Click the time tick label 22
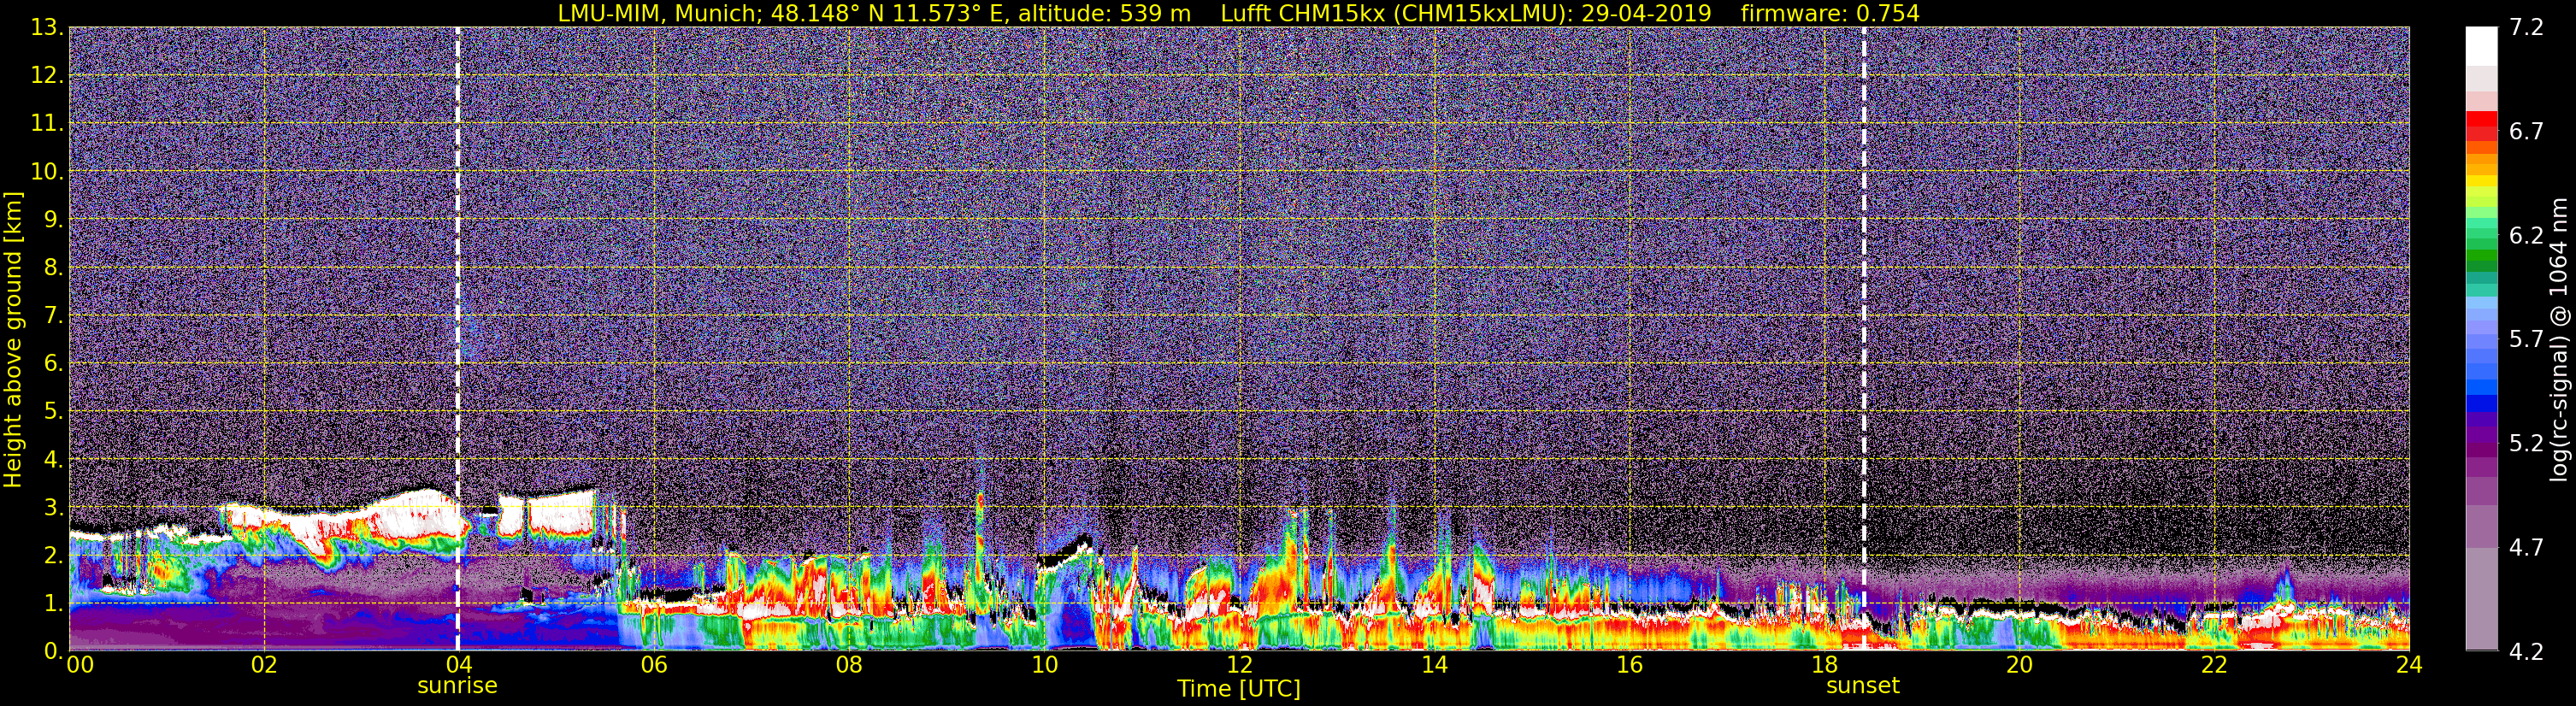 [x=2214, y=666]
